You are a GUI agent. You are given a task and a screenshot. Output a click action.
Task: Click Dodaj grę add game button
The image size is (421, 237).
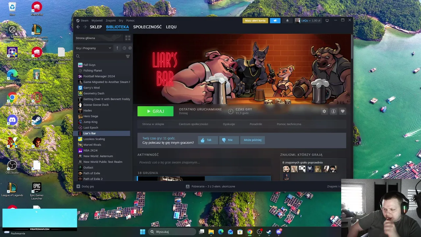(x=85, y=186)
